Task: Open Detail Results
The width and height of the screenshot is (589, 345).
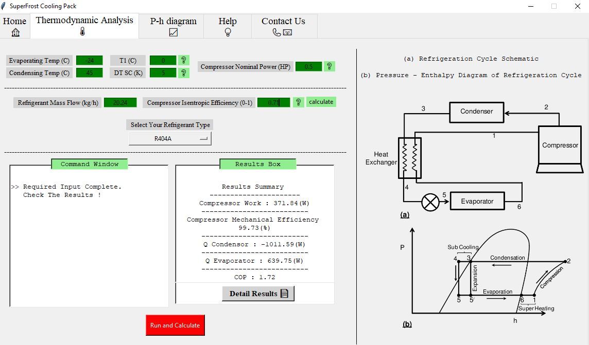Action: (257, 293)
